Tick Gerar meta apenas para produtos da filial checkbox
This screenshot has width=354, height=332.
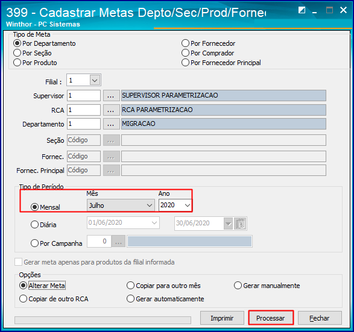click(18, 262)
